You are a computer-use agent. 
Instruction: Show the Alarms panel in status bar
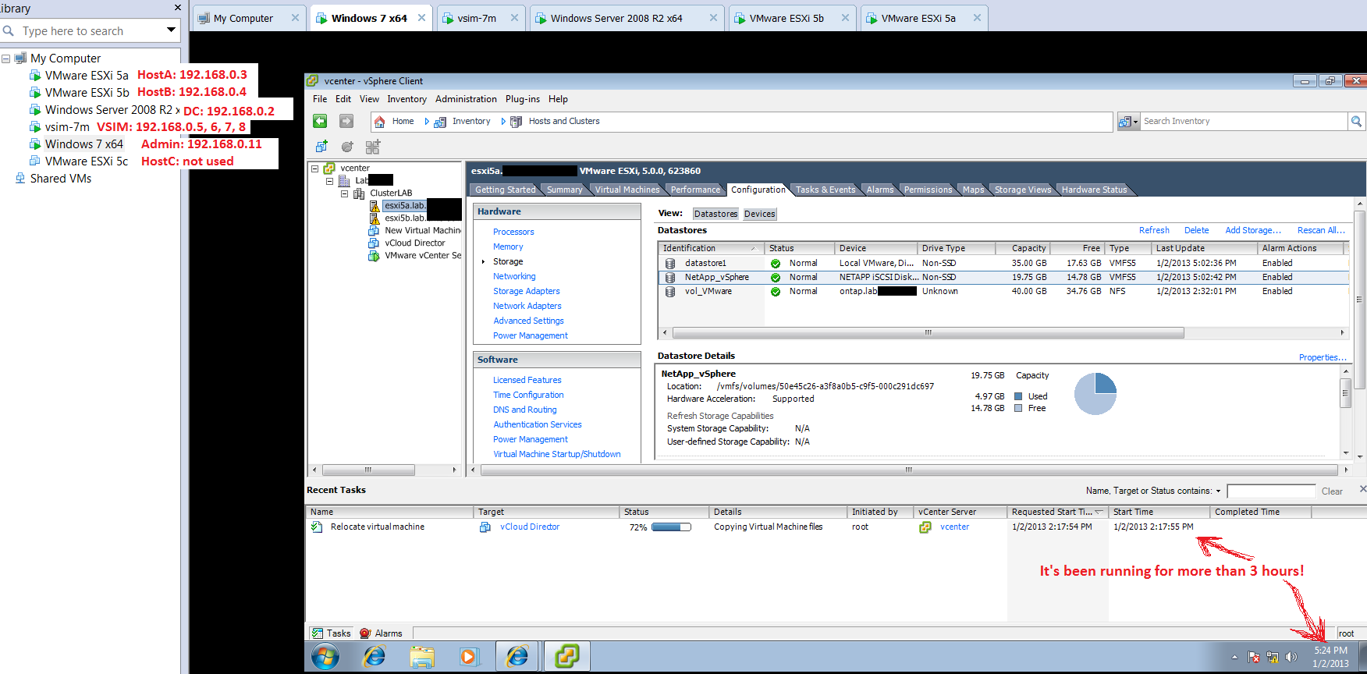click(x=382, y=633)
